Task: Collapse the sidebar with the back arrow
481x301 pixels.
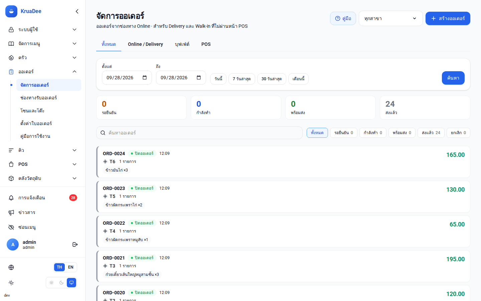Action: 77,11
